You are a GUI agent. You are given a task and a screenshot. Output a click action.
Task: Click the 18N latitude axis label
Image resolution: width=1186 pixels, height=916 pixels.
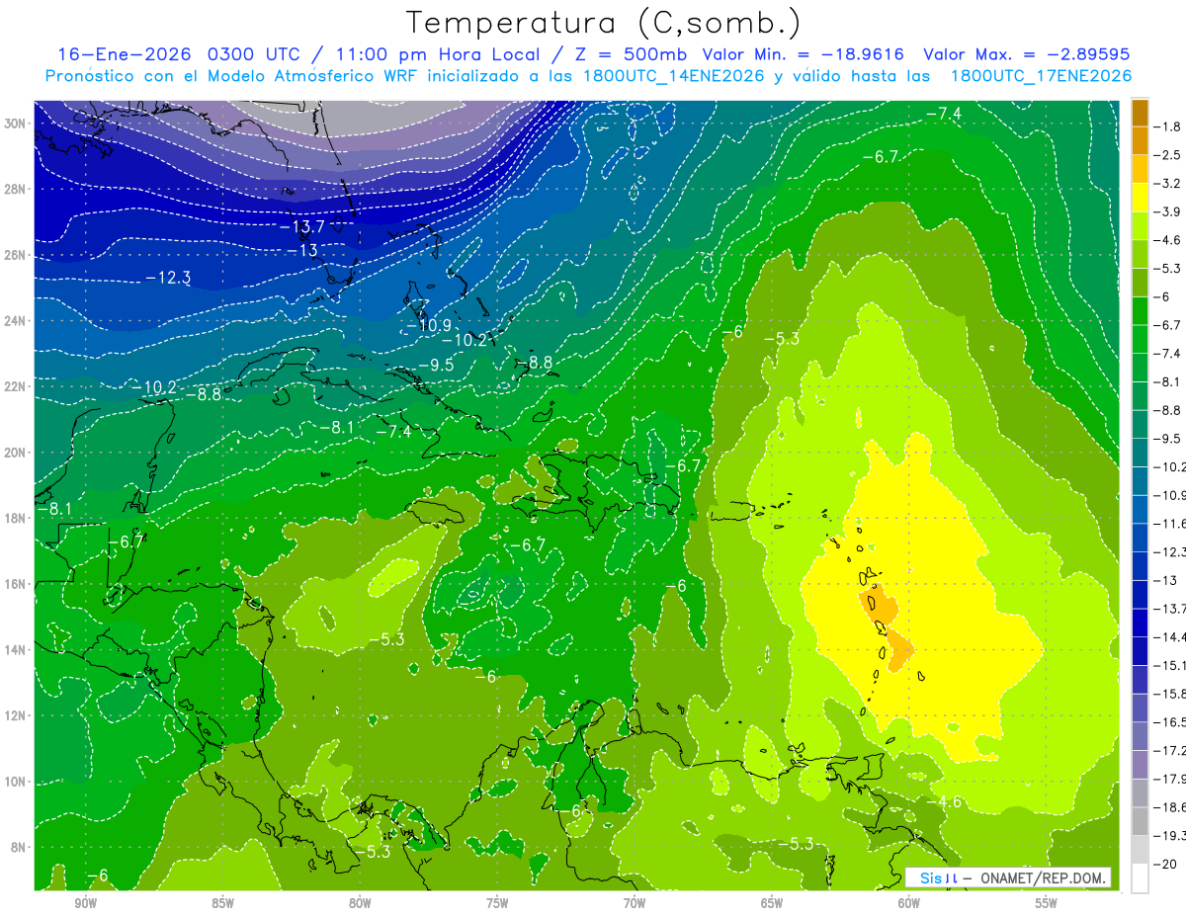[17, 518]
